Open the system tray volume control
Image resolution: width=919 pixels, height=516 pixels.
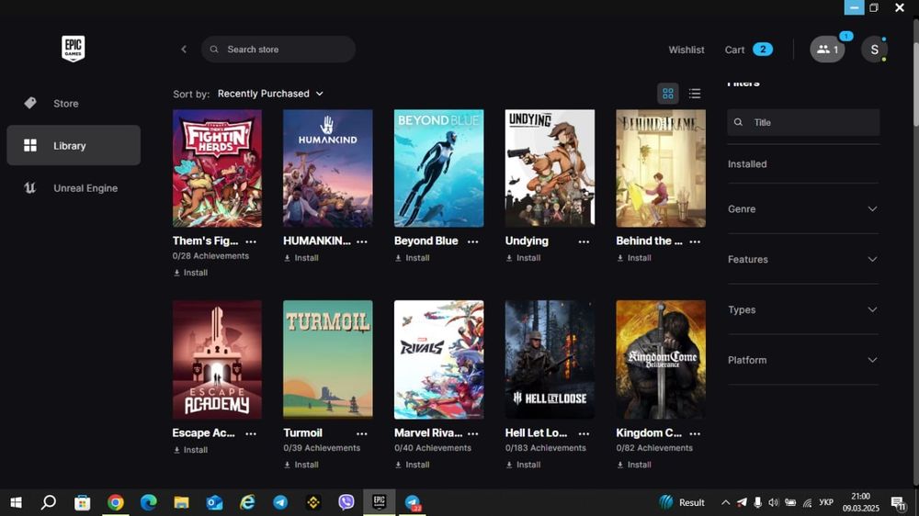[774, 502]
